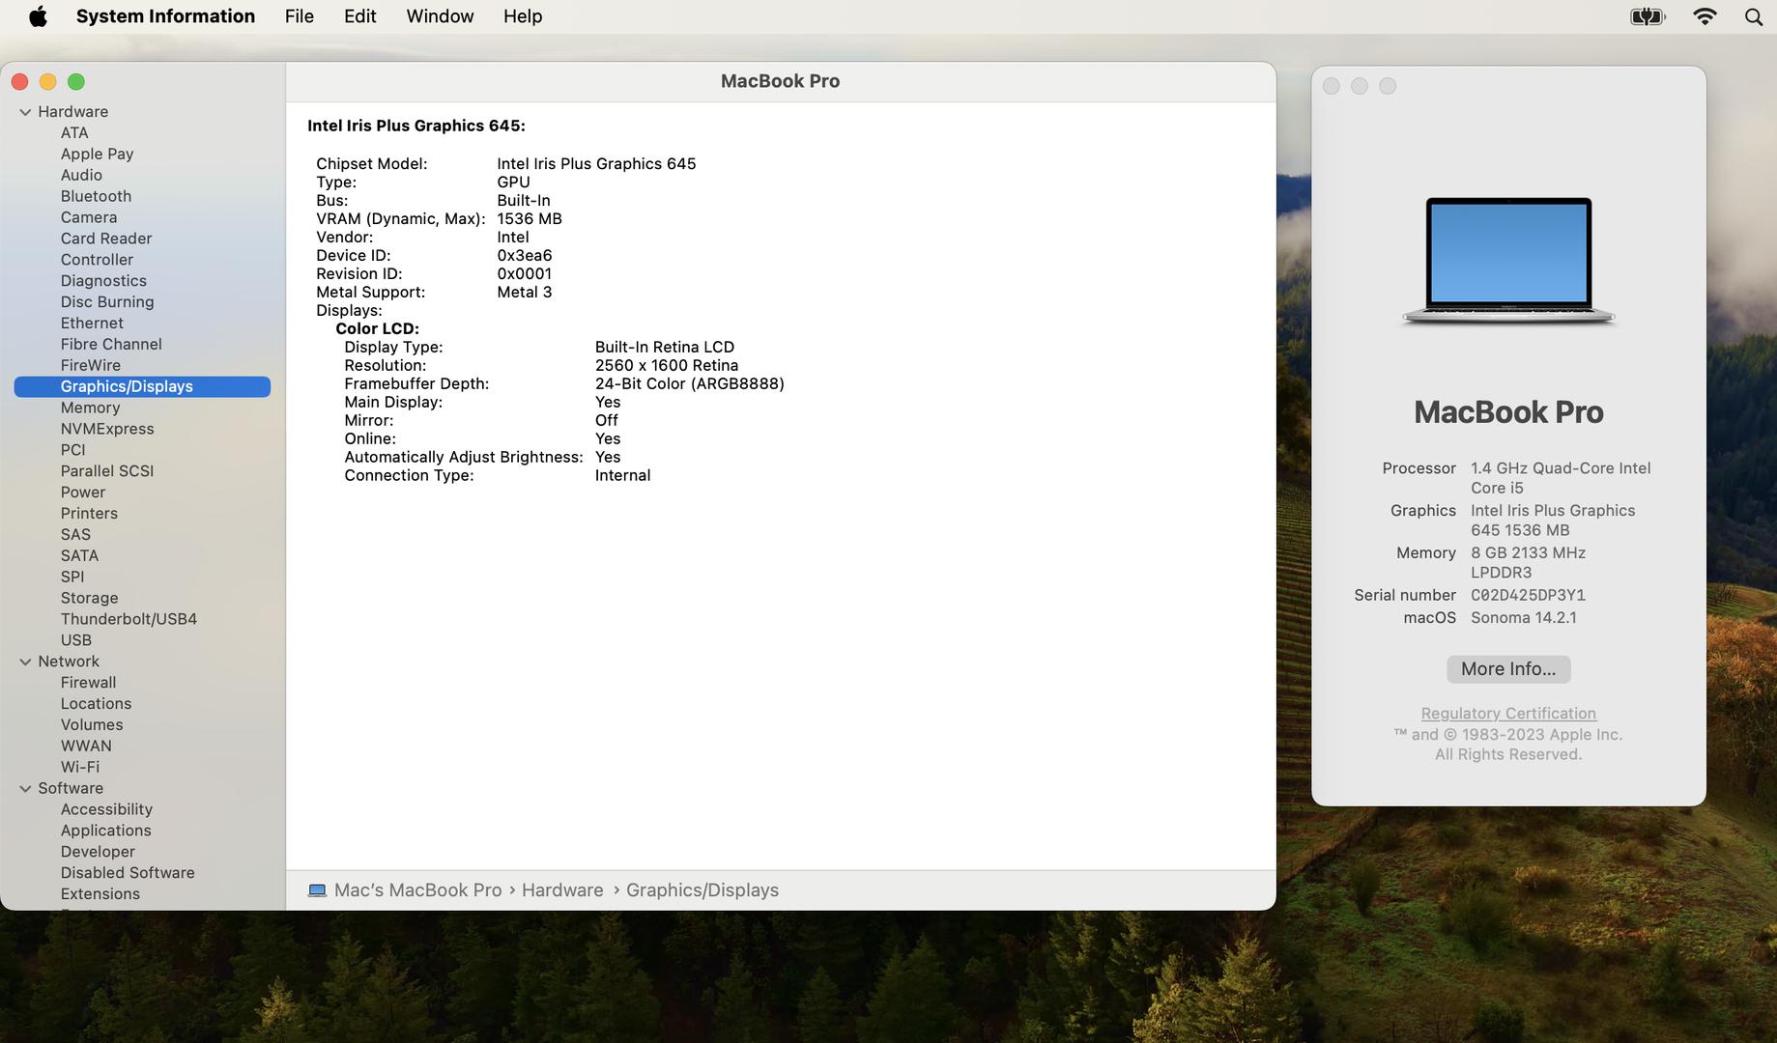
Task: Select Power in the sidebar
Action: tap(83, 493)
